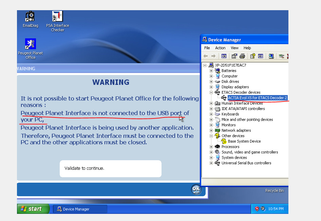
Task: Click the Device Manager taskbar button
Action: (x=80, y=209)
